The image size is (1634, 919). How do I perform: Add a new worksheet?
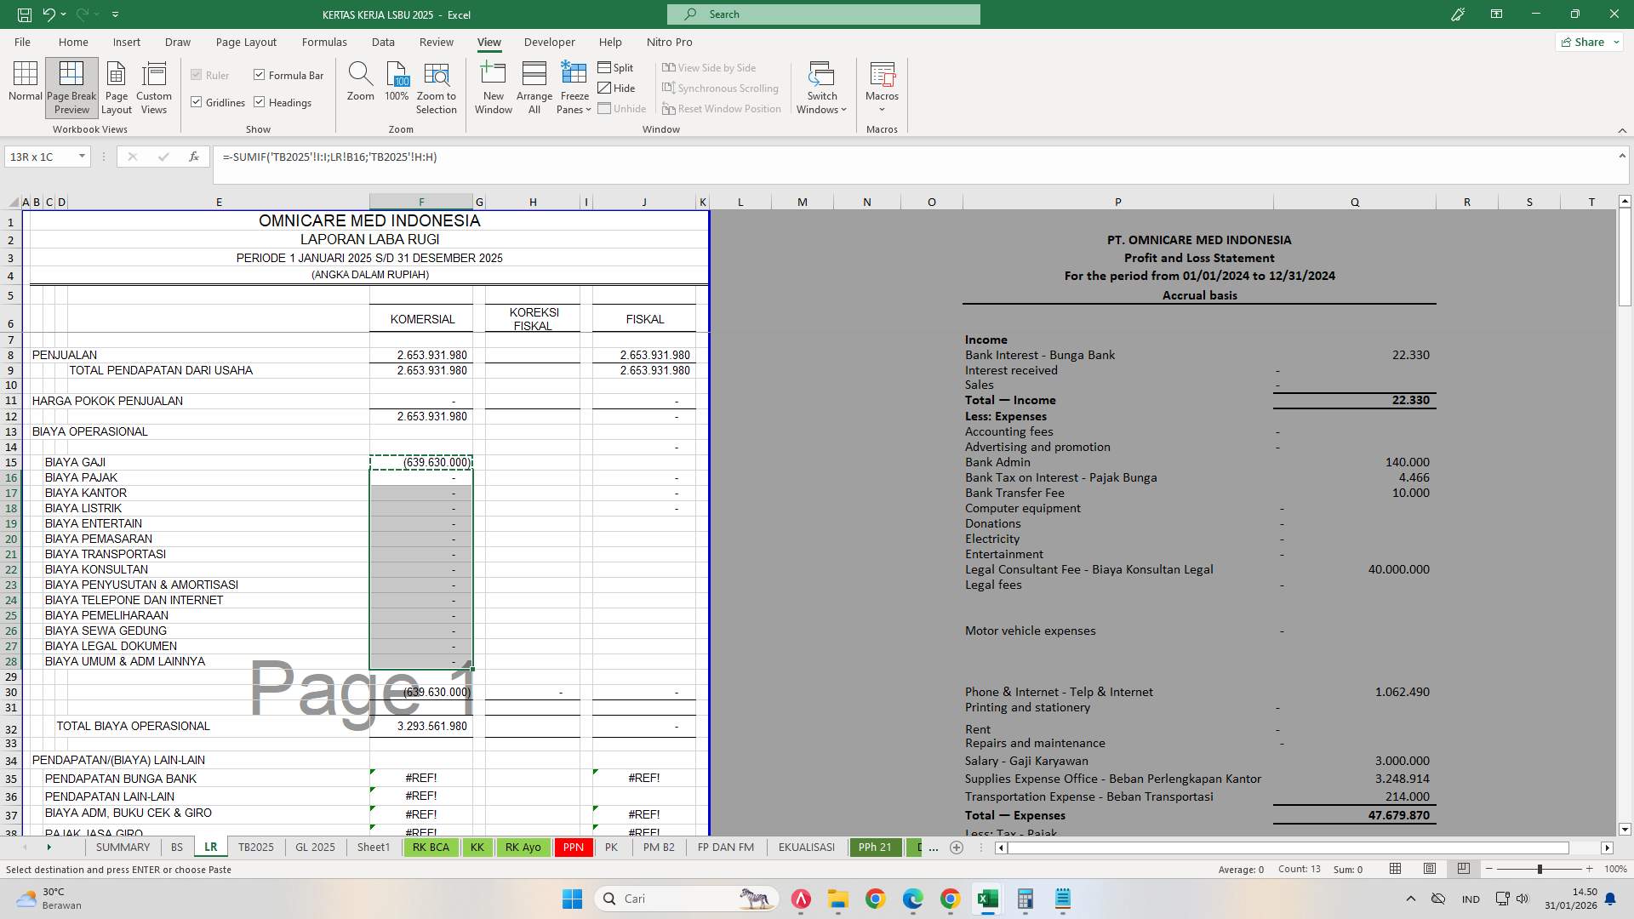pos(957,848)
